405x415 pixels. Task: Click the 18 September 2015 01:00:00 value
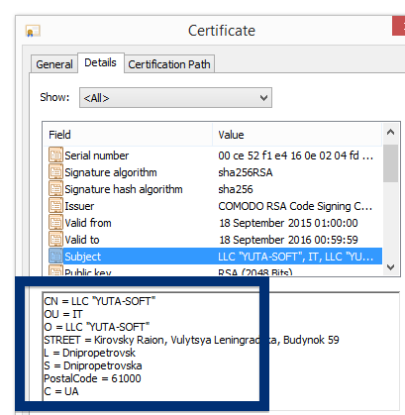[x=288, y=223]
